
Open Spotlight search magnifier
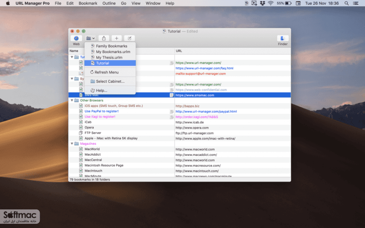click(346, 3)
